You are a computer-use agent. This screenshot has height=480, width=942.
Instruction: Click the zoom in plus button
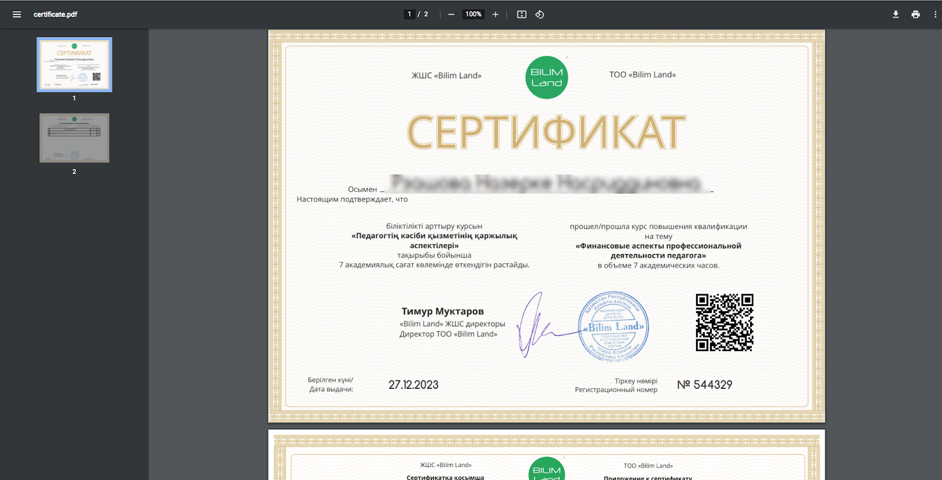(495, 14)
